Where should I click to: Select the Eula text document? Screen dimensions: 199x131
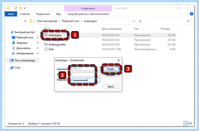51,49
